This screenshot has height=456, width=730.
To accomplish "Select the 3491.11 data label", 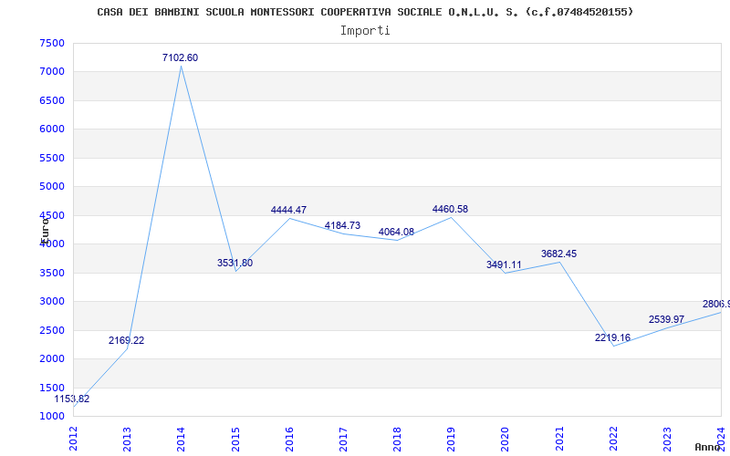I will click(505, 264).
